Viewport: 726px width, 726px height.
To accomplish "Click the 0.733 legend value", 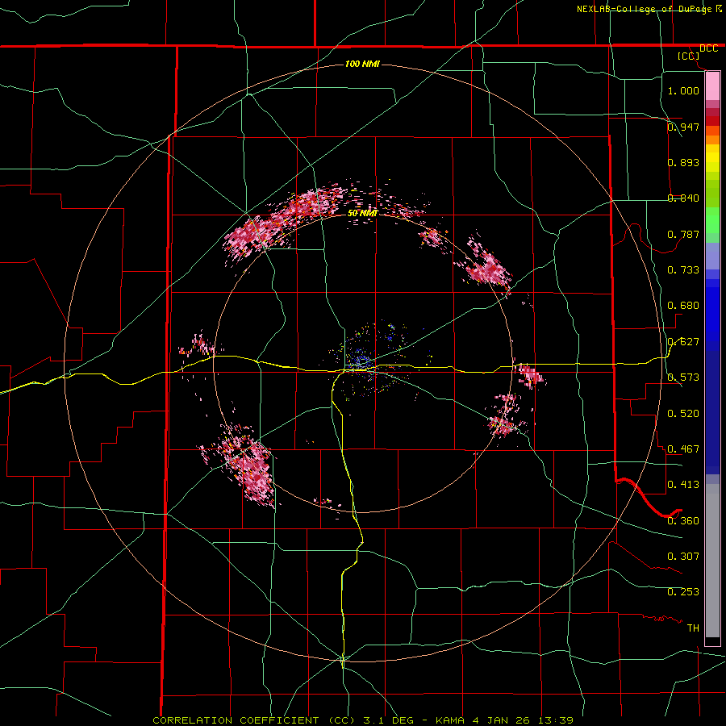I will 683,270.
